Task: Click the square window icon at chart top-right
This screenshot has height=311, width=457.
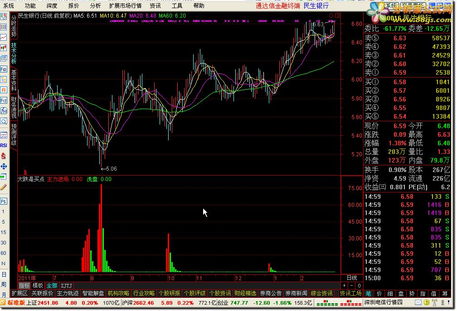Action: point(337,15)
